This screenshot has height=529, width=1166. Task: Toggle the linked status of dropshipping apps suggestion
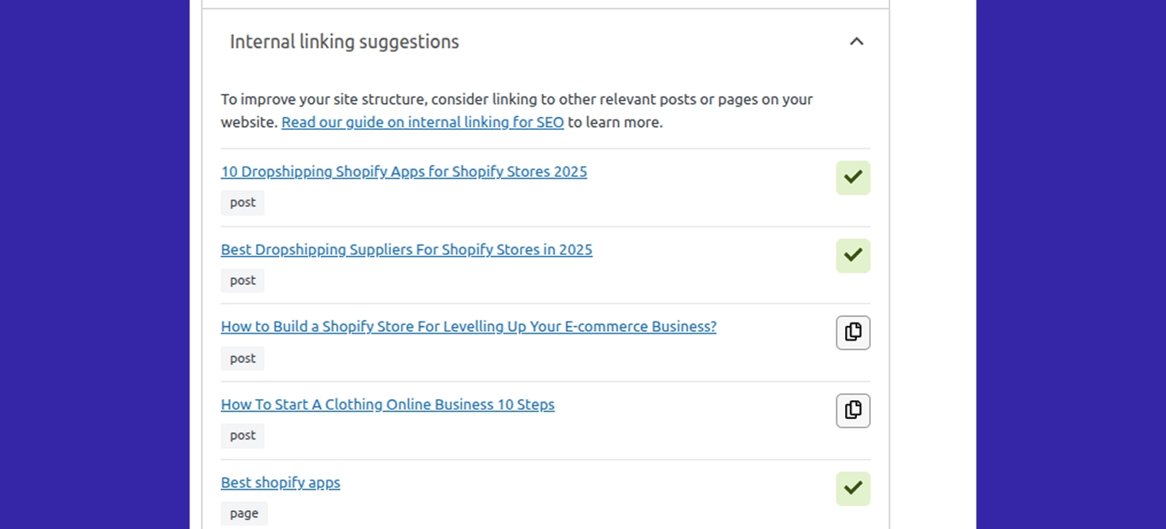[x=852, y=177]
